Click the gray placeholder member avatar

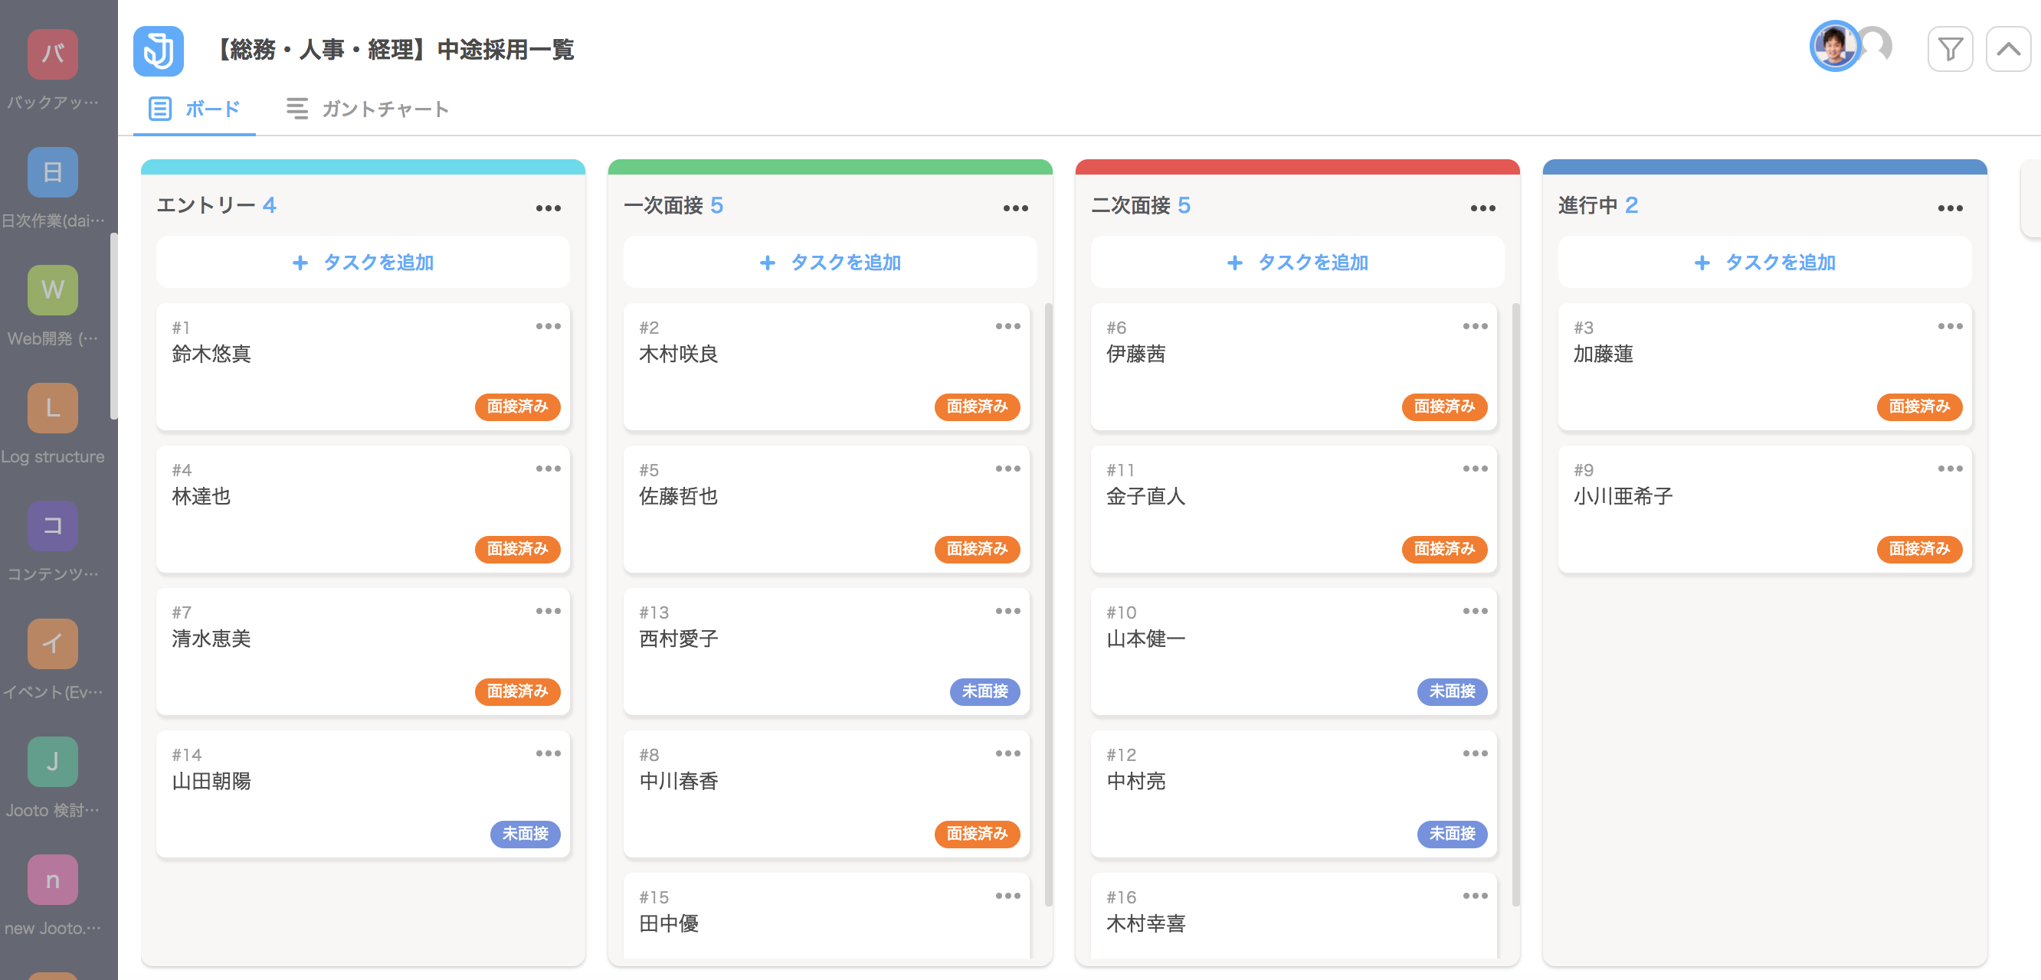(1876, 45)
